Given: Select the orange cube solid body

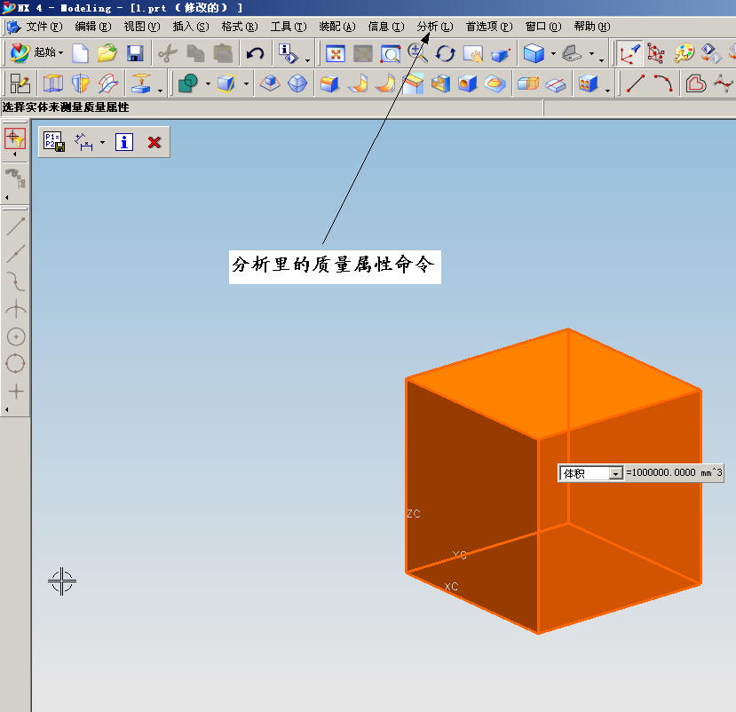Looking at the screenshot, I should pyautogui.click(x=554, y=481).
